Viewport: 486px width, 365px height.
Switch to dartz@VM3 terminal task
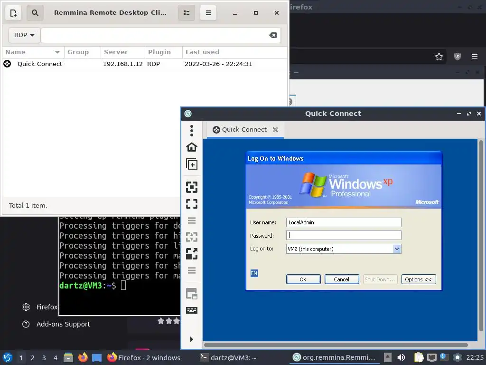pos(228,357)
